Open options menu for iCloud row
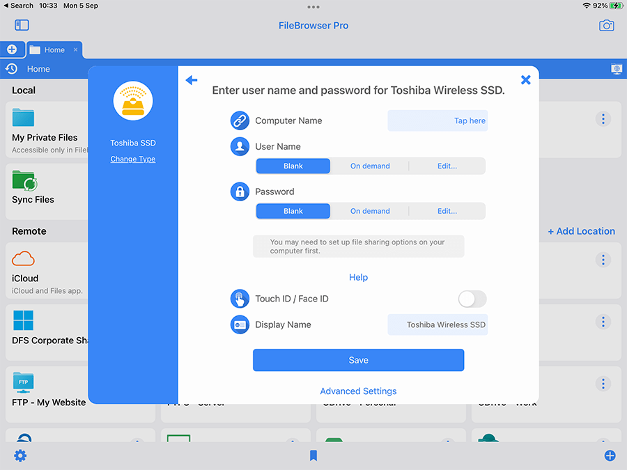 pyautogui.click(x=603, y=260)
